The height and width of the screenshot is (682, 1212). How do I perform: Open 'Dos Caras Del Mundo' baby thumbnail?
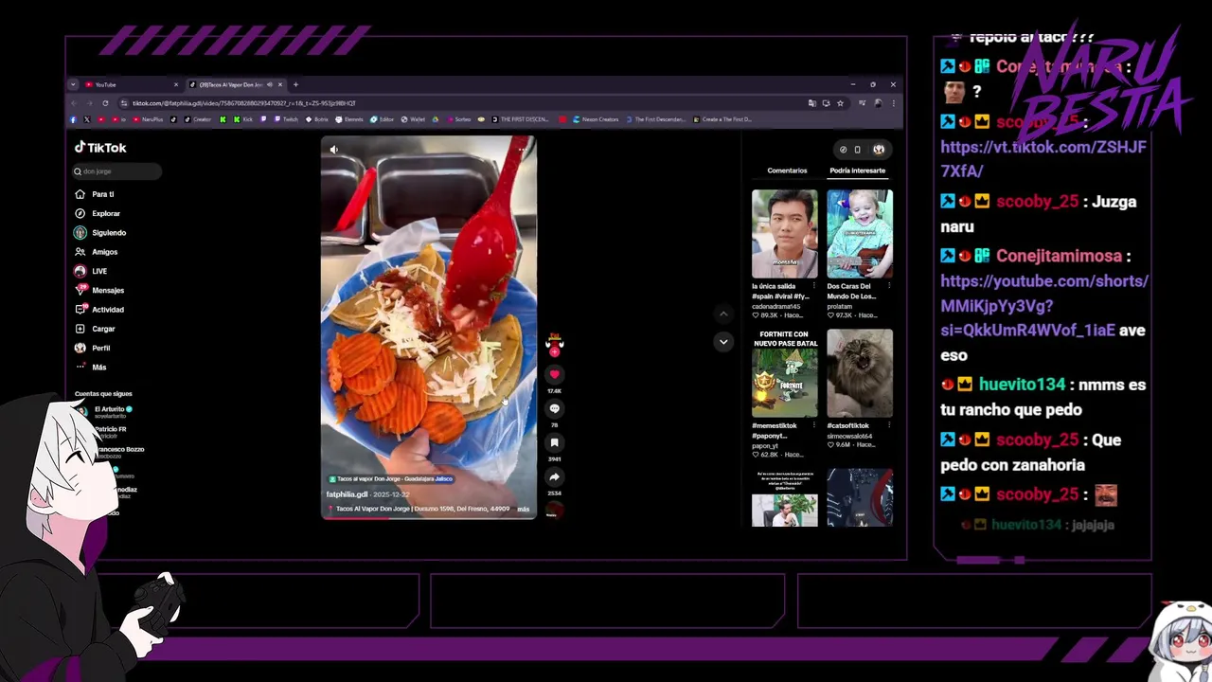tap(860, 234)
